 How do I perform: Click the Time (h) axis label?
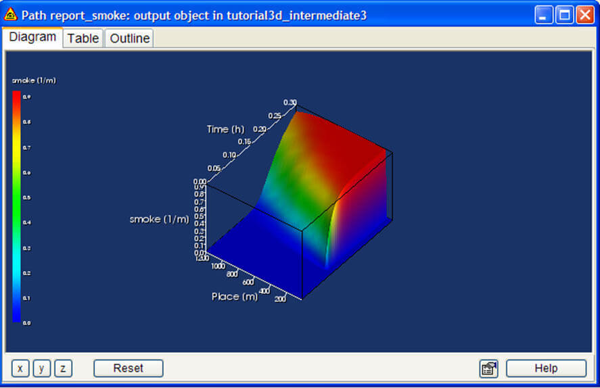[x=225, y=129]
